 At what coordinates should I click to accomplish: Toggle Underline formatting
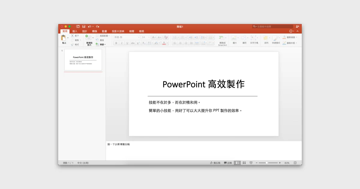tap(127, 43)
